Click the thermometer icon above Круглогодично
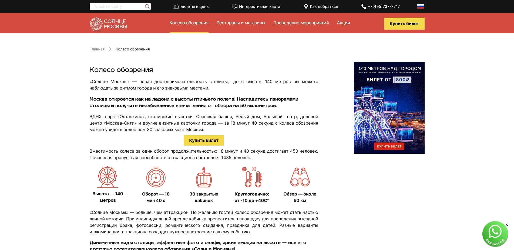Screen dimensions: 514x250 (252, 177)
